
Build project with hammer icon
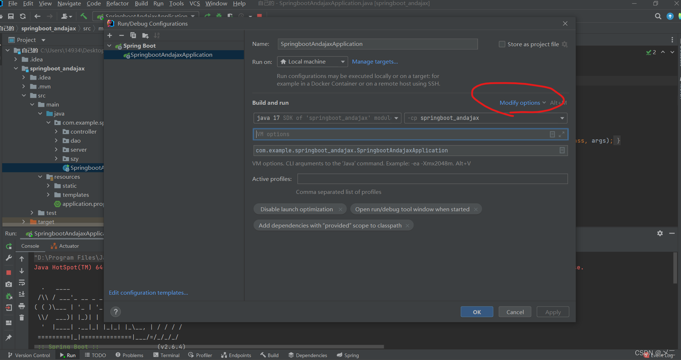pyautogui.click(x=84, y=16)
